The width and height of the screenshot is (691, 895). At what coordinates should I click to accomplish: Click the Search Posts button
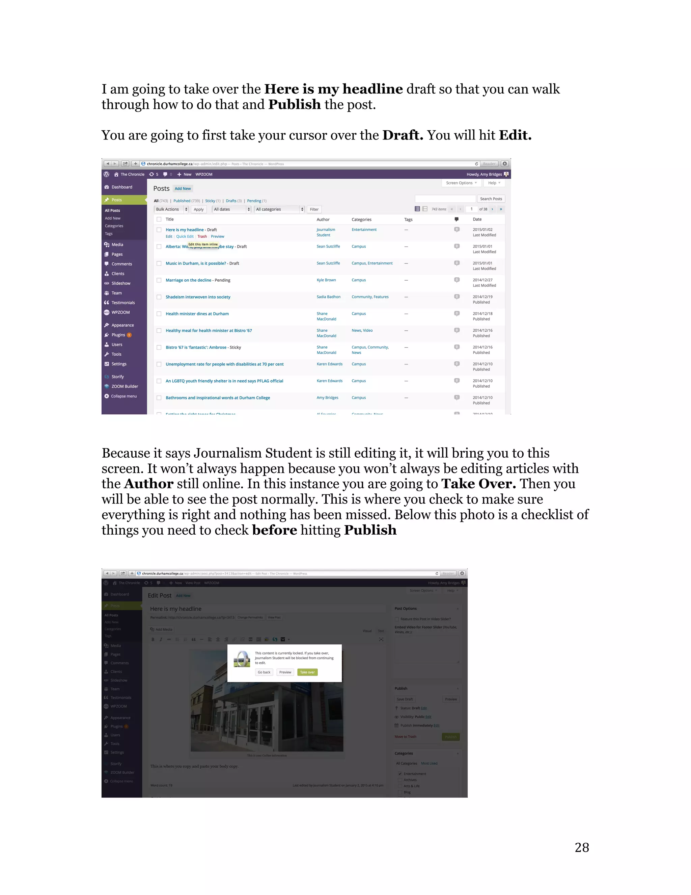[x=491, y=199]
